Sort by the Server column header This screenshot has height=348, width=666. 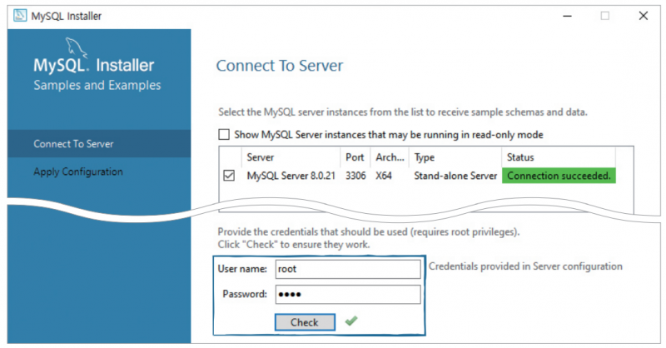tap(291, 157)
